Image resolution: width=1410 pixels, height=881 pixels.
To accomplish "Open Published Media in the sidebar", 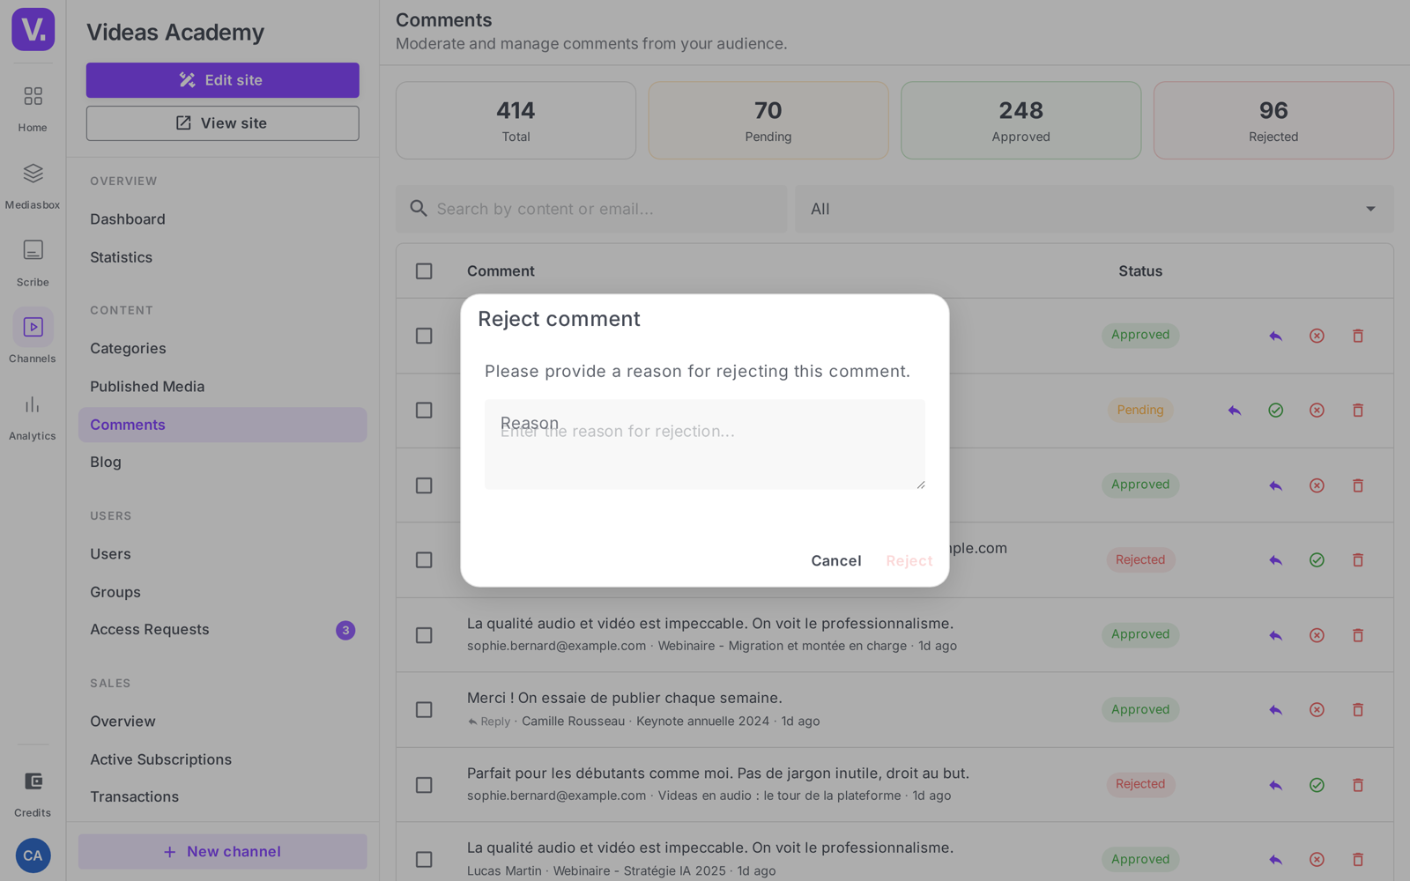I will pos(147,387).
